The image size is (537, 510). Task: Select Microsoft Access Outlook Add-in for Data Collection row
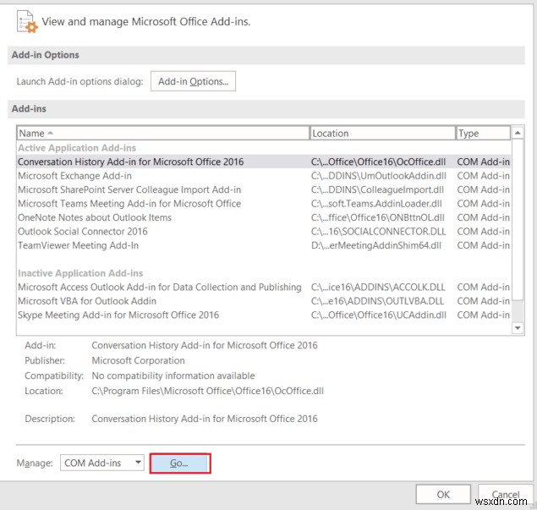[264, 287]
